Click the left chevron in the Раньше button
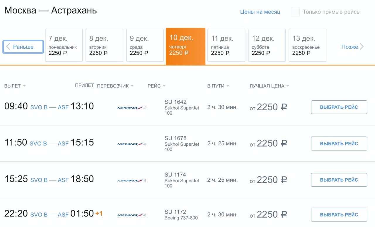 pos(8,47)
